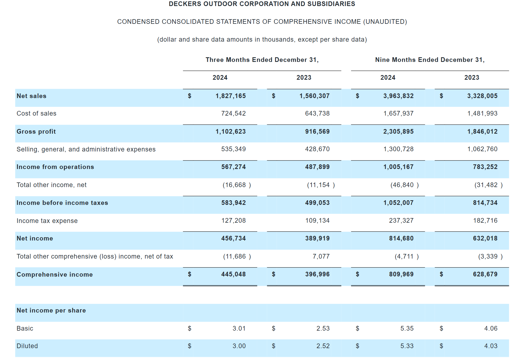Image resolution: width=526 pixels, height=358 pixels.
Task: Select 'Selling, general, and administrative expenses' label
Action: tap(86, 149)
